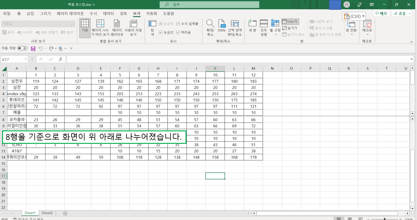Viewport: 417px width, 220px height.
Task: Click the cell with value 274
Action: pos(253,94)
